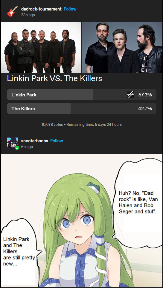Open snooterboops' witch avatar icon
Viewport: 163px width, 288px height.
point(13,143)
